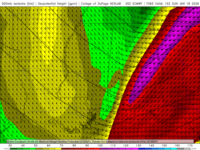Screen dimensions: 200x150
Task: Click the '500mb Isotachs (kts)' title text
Action: (18, 3)
